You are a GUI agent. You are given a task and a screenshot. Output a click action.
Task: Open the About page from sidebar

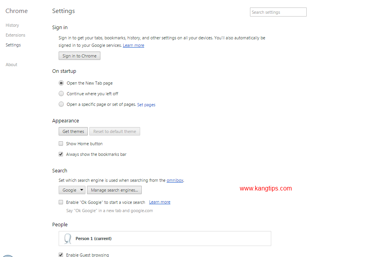11,65
